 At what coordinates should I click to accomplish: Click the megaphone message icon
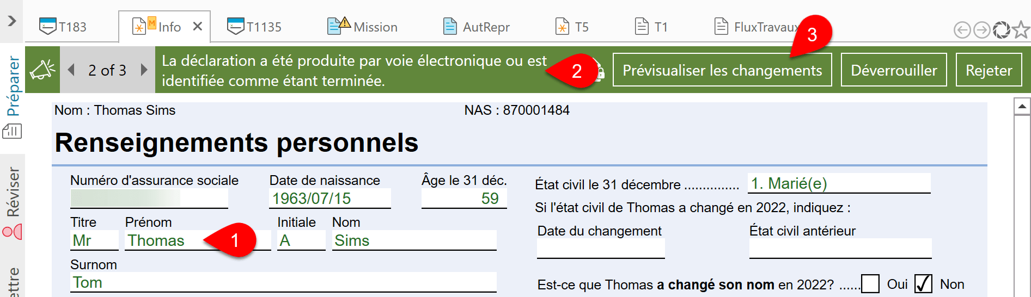tap(42, 70)
